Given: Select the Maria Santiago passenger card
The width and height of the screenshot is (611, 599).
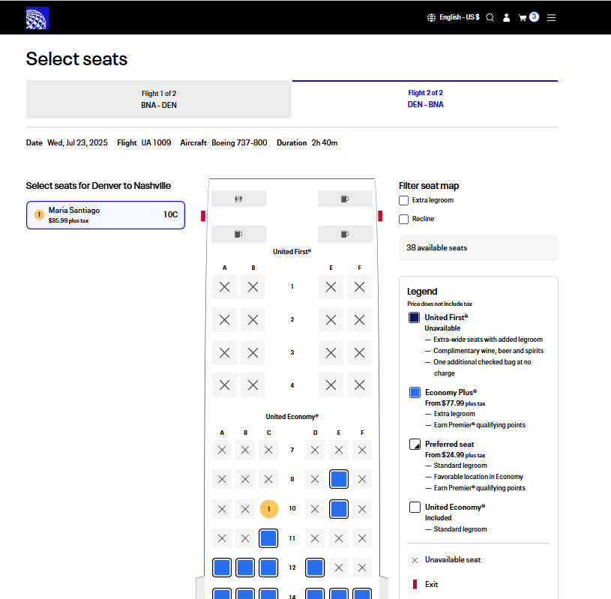Looking at the screenshot, I should point(106,215).
